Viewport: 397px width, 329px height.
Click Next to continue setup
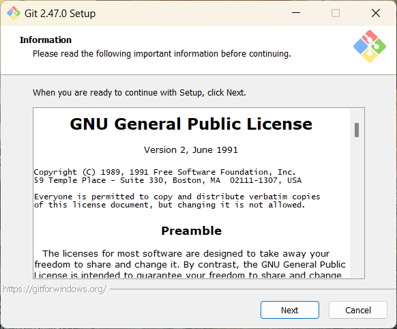pyautogui.click(x=290, y=310)
